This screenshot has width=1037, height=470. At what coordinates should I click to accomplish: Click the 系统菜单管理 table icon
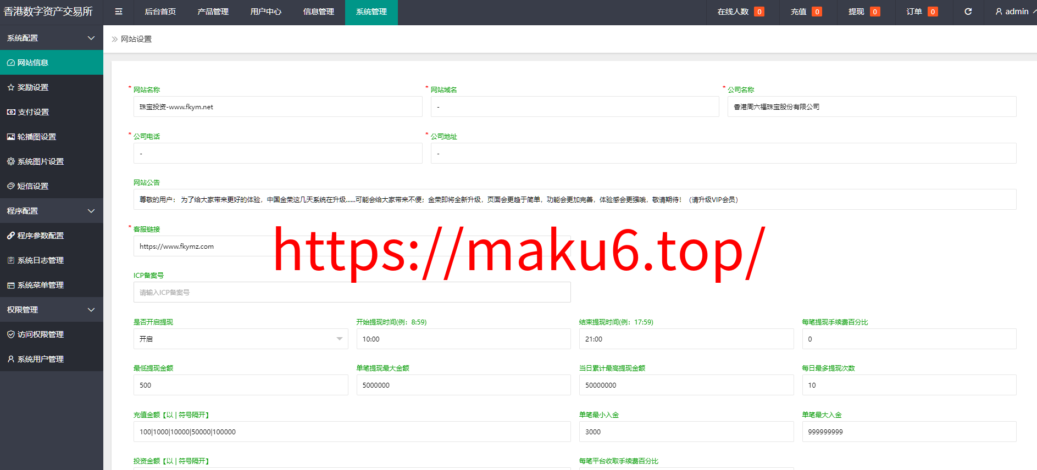(x=10, y=285)
